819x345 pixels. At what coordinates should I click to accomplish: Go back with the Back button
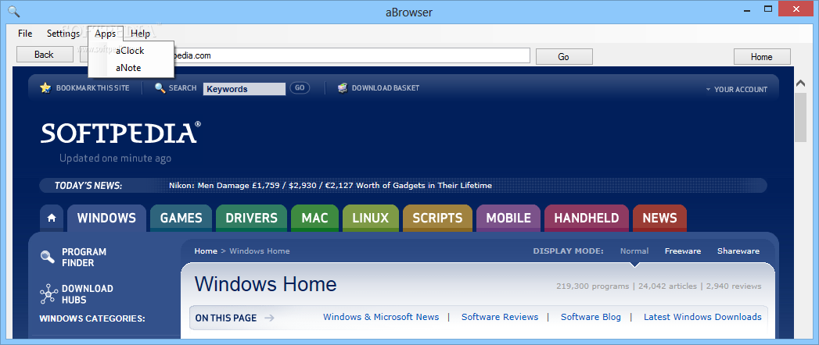pos(45,55)
